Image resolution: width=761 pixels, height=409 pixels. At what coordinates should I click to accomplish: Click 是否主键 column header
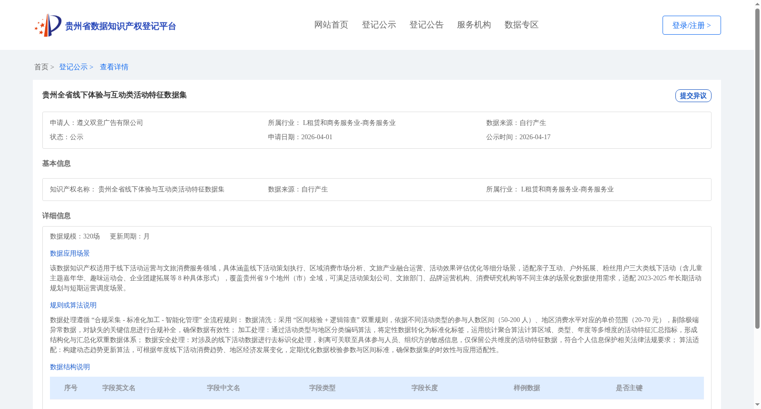(x=629, y=388)
